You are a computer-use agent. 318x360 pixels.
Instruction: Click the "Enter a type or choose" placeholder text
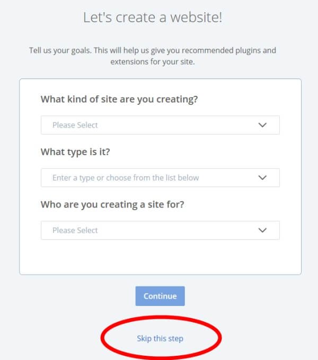coord(126,178)
